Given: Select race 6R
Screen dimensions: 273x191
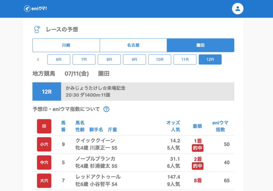Looking at the screenshot, I should [59, 59].
